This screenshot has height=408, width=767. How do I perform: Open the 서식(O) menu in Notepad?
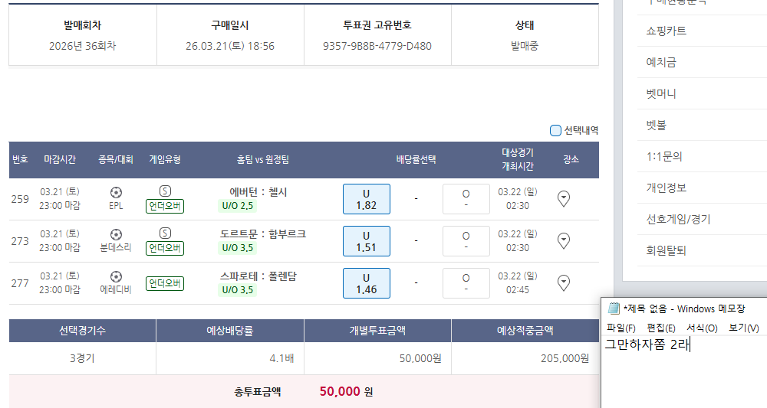click(x=702, y=328)
